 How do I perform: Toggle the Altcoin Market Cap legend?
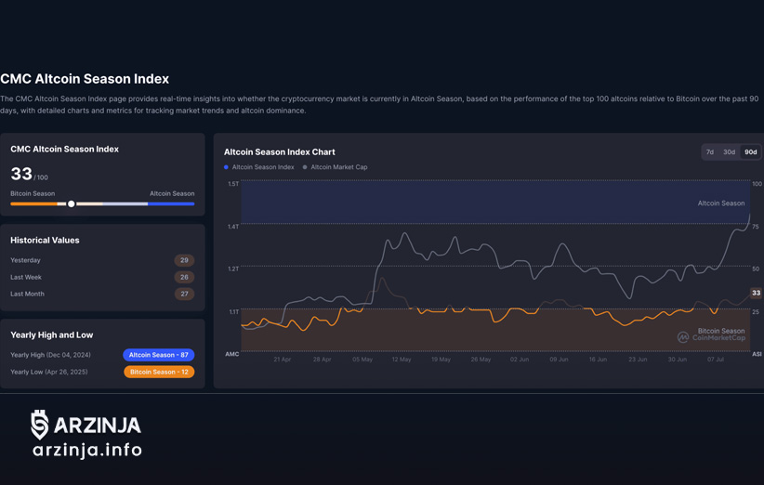tap(336, 167)
